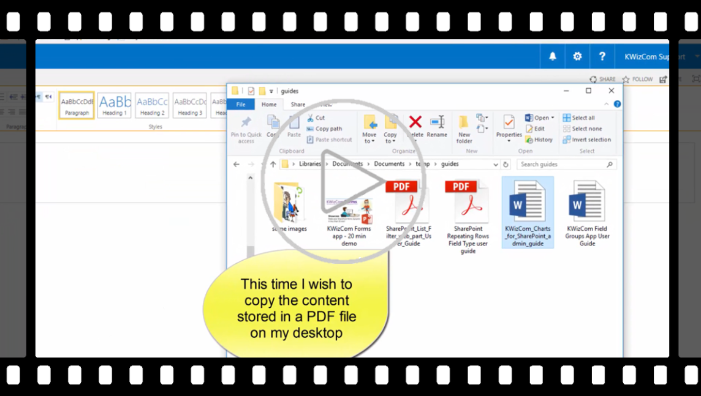Play the video with the large play button

pyautogui.click(x=343, y=181)
